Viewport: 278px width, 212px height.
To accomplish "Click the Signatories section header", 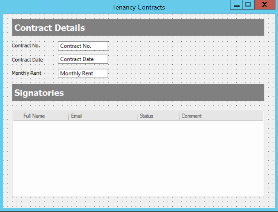I will click(x=138, y=93).
